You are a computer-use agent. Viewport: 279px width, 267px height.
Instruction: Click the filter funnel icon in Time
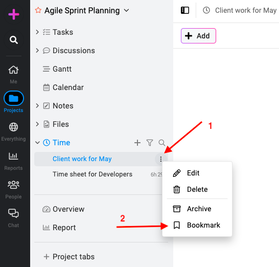click(150, 143)
